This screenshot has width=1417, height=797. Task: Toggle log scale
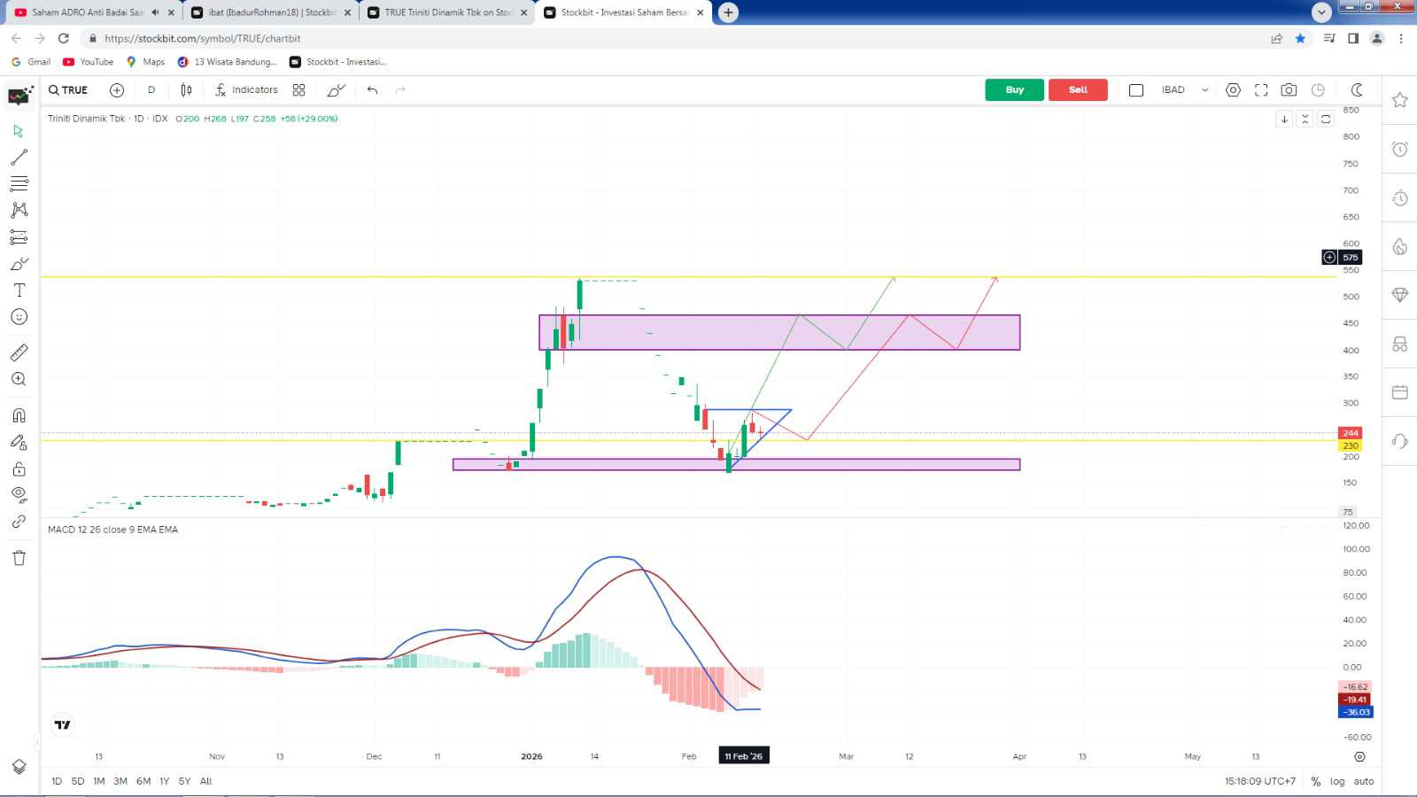coord(1337,781)
